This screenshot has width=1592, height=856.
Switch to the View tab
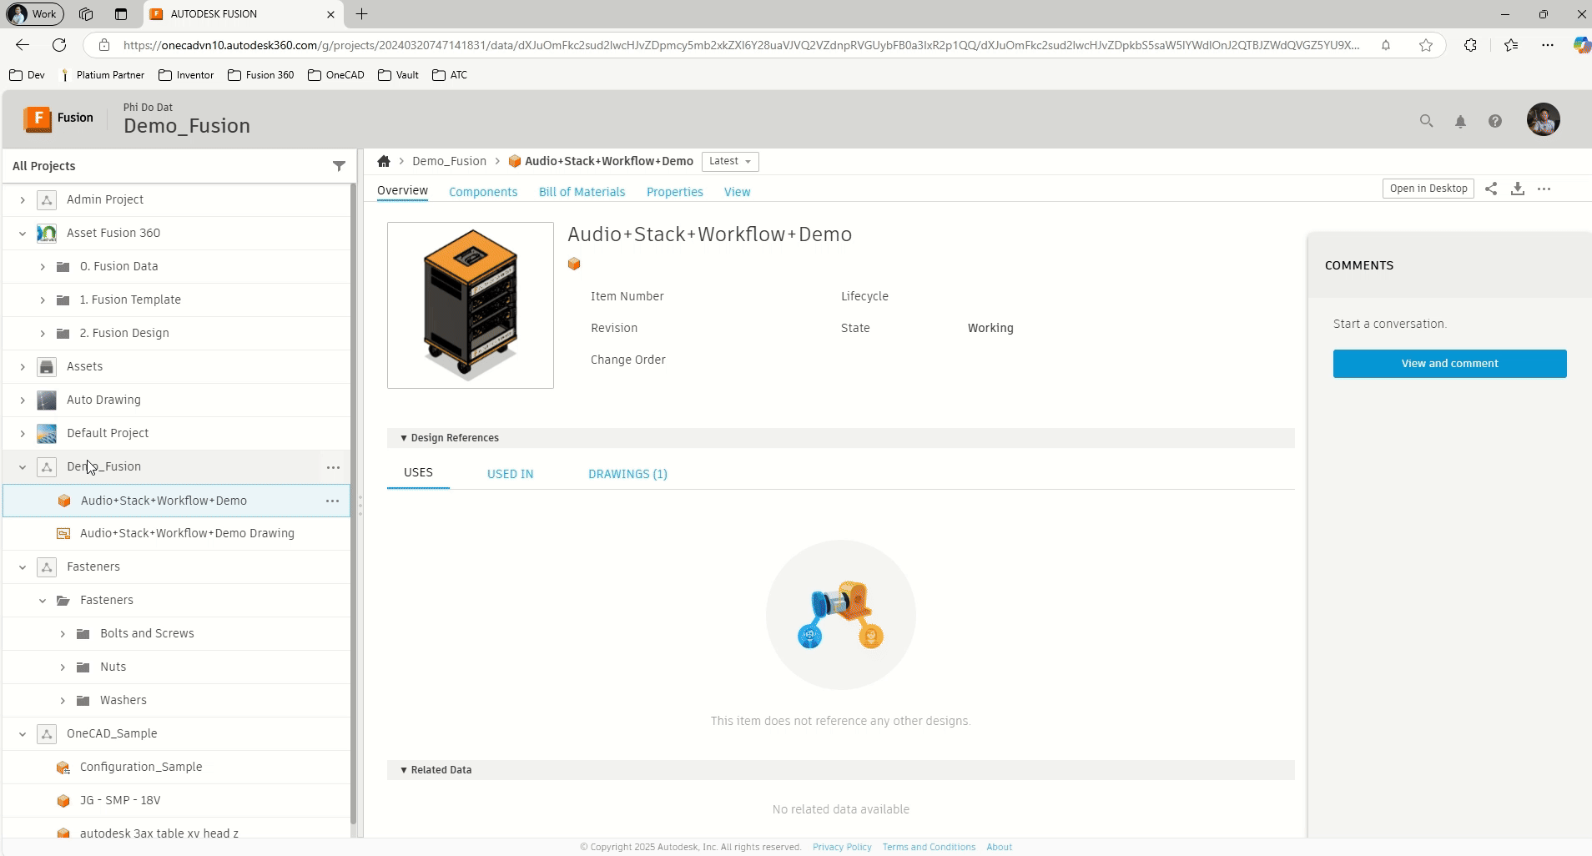[x=737, y=192]
